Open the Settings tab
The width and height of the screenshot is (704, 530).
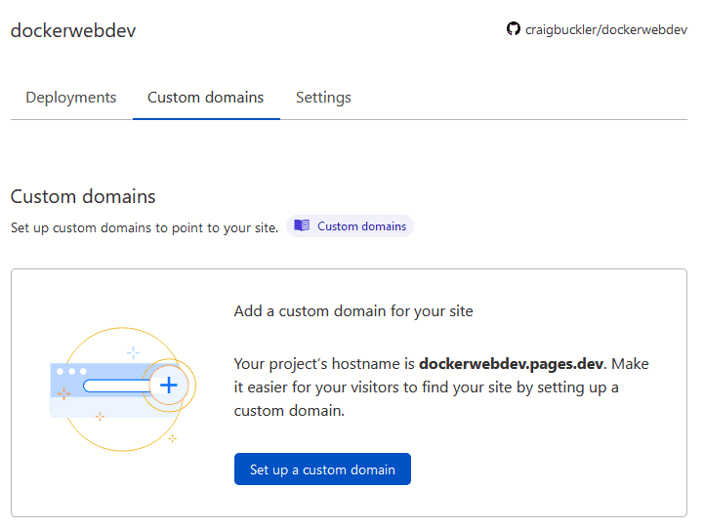pos(323,98)
